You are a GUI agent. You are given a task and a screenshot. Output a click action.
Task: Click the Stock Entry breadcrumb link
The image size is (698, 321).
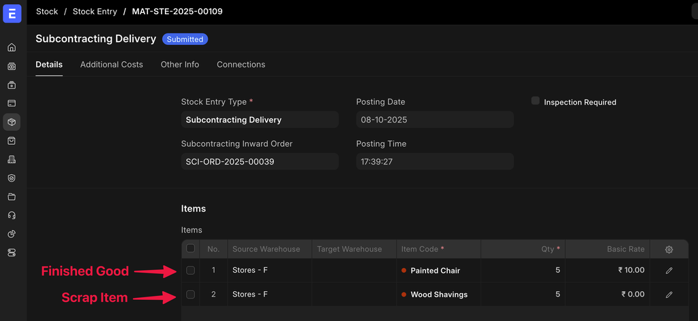[x=95, y=12]
